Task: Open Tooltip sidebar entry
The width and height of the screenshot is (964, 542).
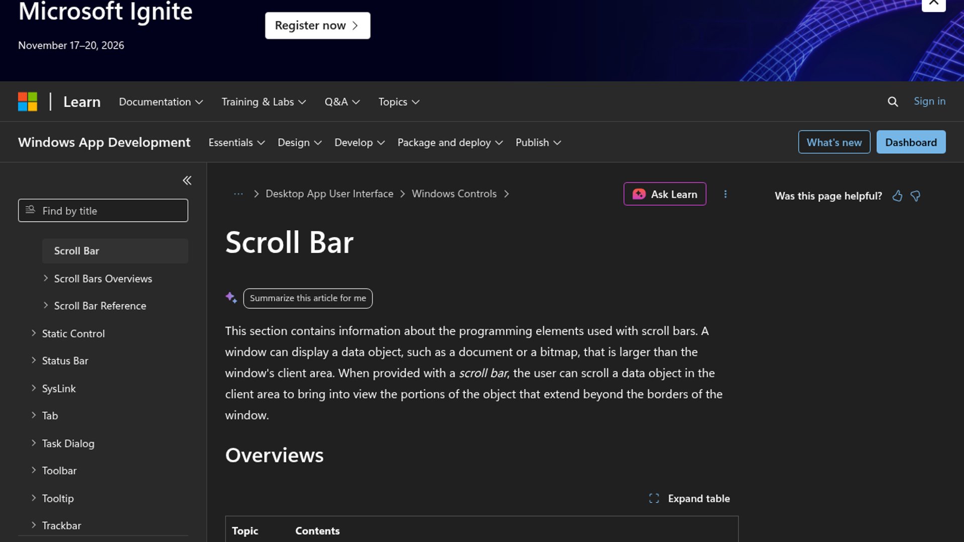Action: pos(58,498)
